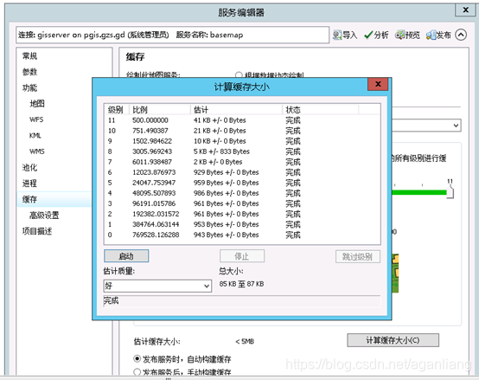This screenshot has width=479, height=380.
Task: Click the 比例 column header
Action: [x=160, y=109]
